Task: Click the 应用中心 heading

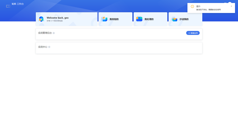Action: point(43,47)
